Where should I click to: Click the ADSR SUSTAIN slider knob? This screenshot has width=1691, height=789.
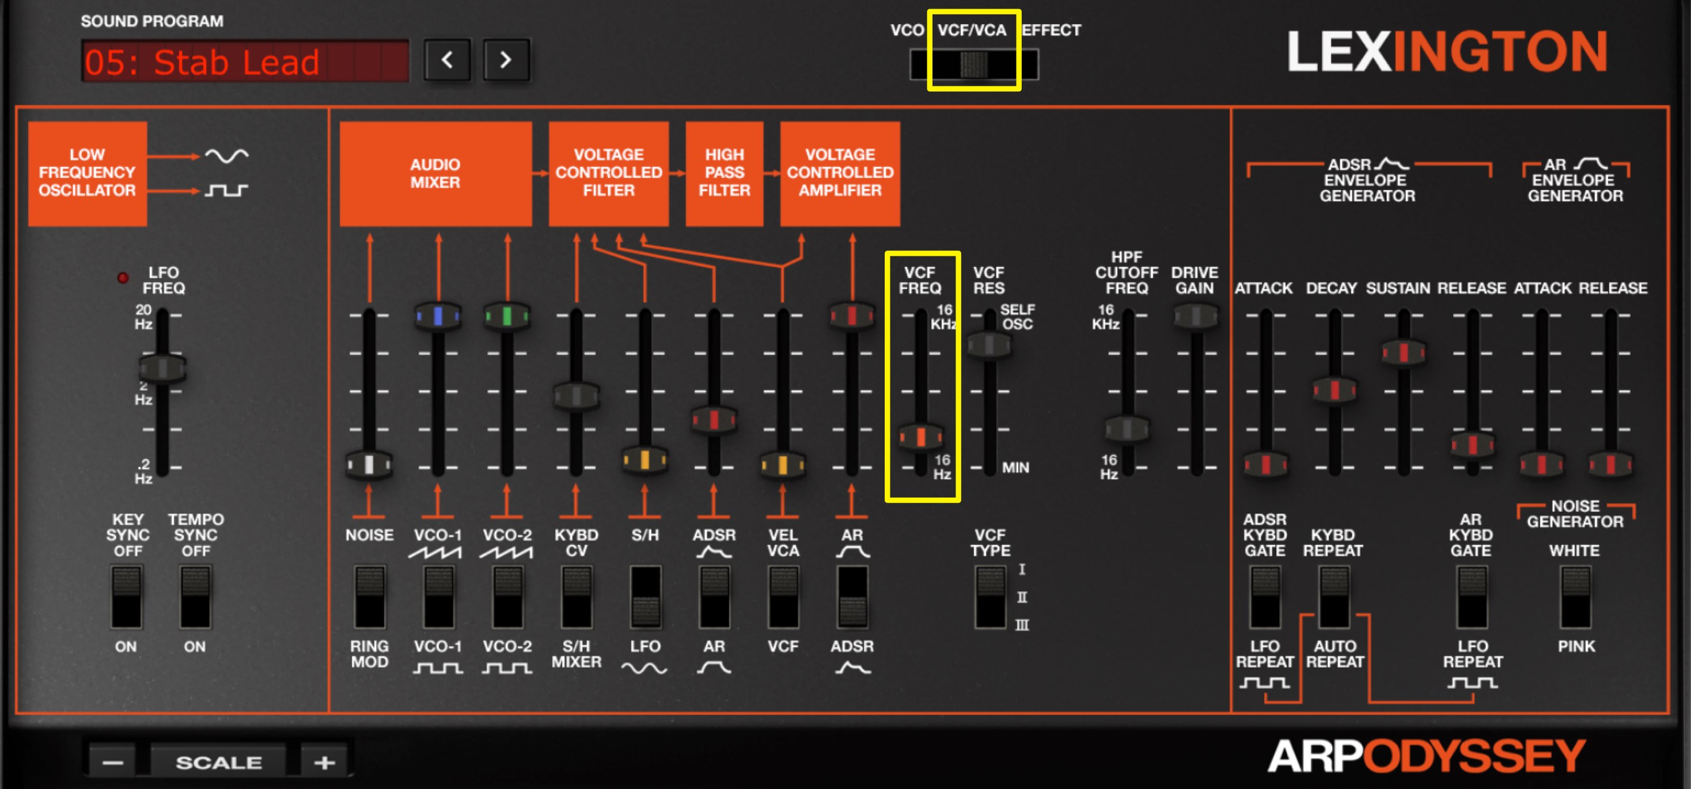1403,352
